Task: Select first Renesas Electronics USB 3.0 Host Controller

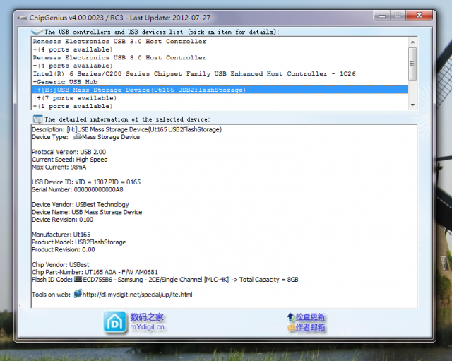Action: click(220, 41)
